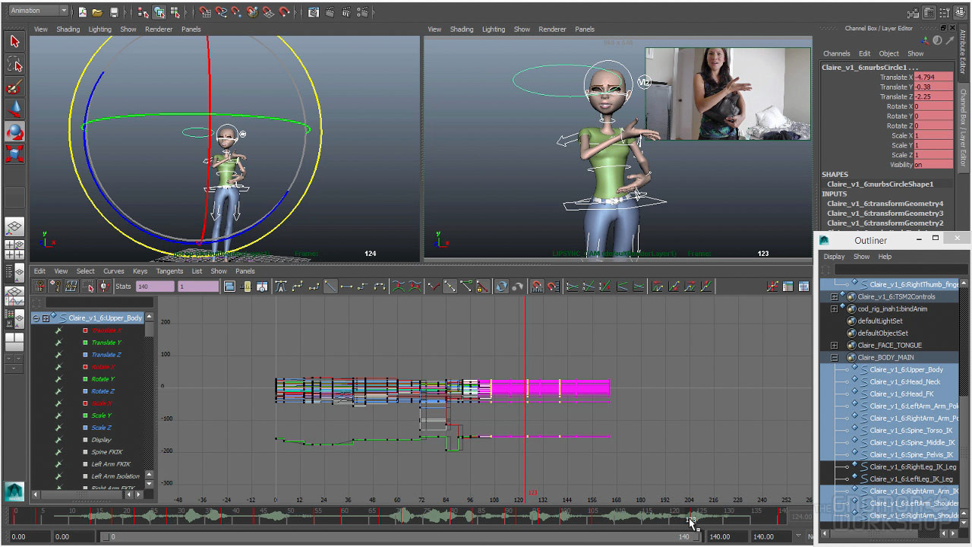
Task: Click the Open Scene folder icon
Action: pos(97,12)
